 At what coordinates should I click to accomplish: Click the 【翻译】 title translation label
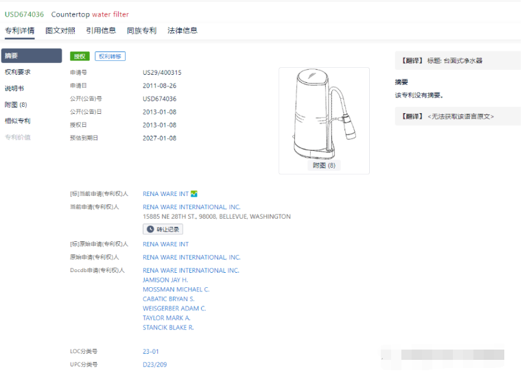[412, 61]
